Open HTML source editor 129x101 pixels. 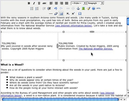(x=99, y=8)
